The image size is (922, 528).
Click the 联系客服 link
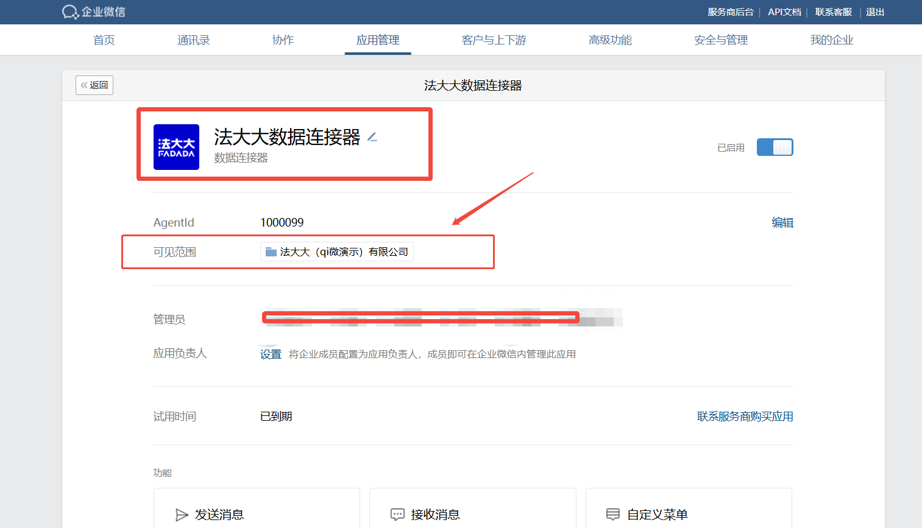click(x=834, y=12)
